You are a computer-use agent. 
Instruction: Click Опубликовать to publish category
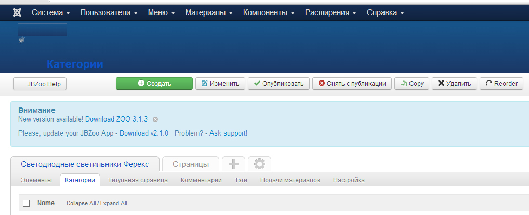click(279, 84)
